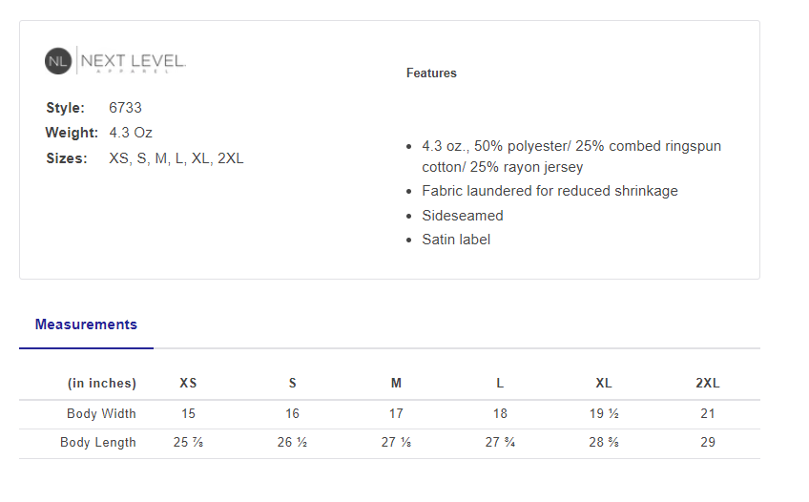Click the NEXT LEVEL APPAREL wordmark
This screenshot has width=809, height=502.
(x=134, y=61)
